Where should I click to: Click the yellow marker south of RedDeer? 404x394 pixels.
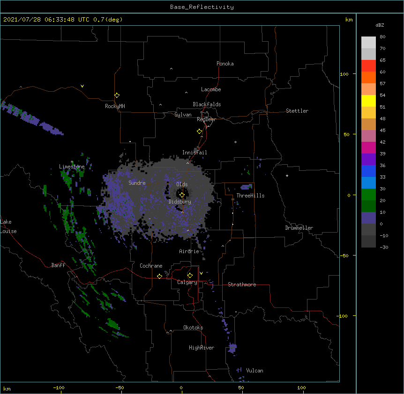pos(200,131)
